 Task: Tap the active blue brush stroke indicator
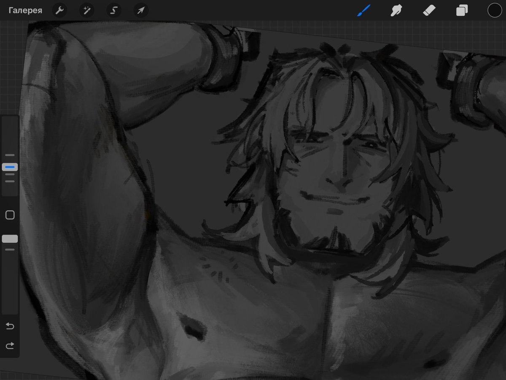[x=10, y=167]
